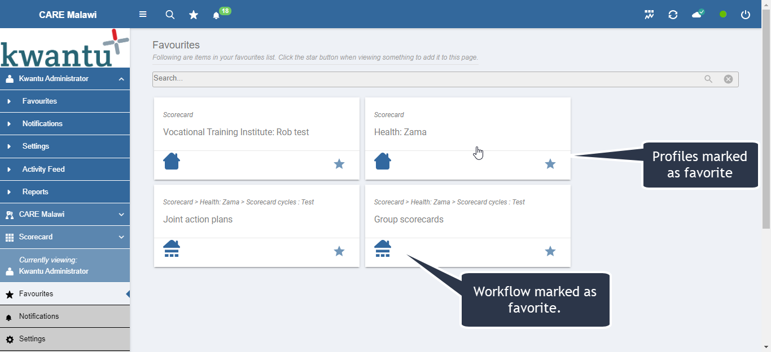Click breadcrumb text on Joint action plans card
Viewport: 771px width, 352px height.
click(x=239, y=202)
